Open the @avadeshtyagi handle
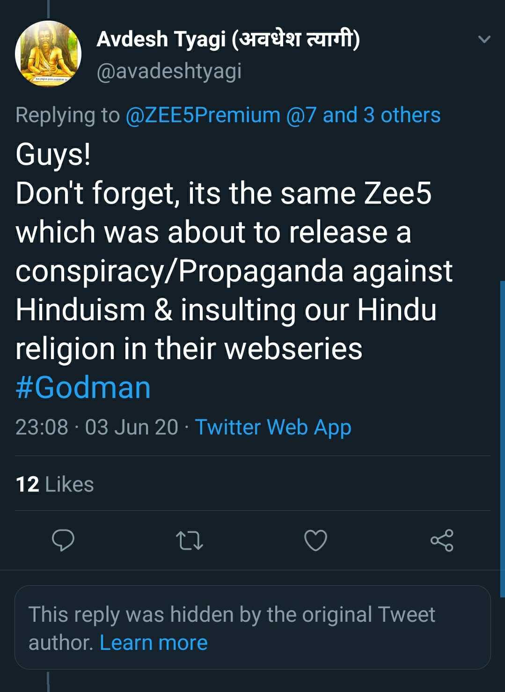 (169, 71)
